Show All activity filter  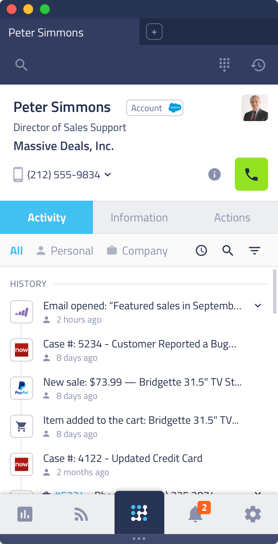[x=17, y=251]
